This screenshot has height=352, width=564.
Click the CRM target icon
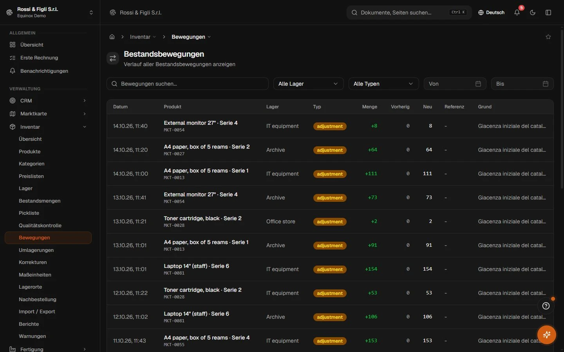(x=13, y=101)
